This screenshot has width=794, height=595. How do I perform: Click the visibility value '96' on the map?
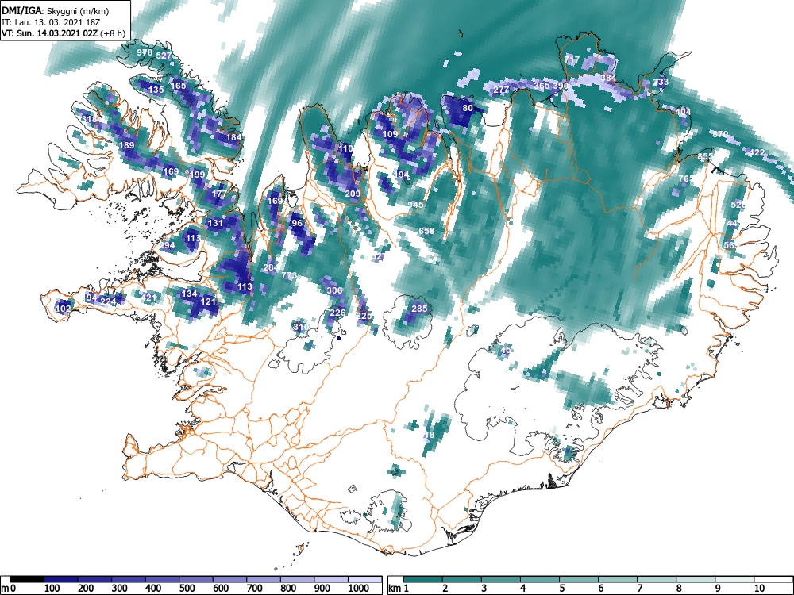tap(297, 223)
